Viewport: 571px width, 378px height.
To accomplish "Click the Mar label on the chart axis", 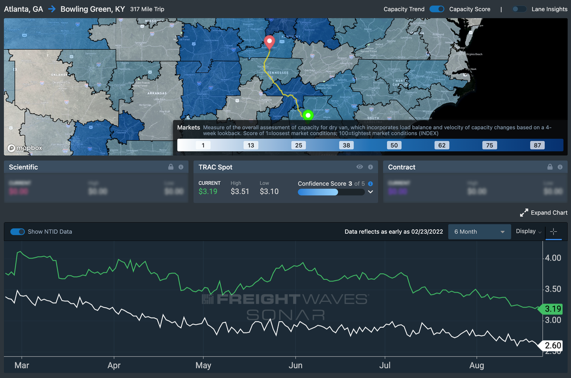I will (22, 365).
